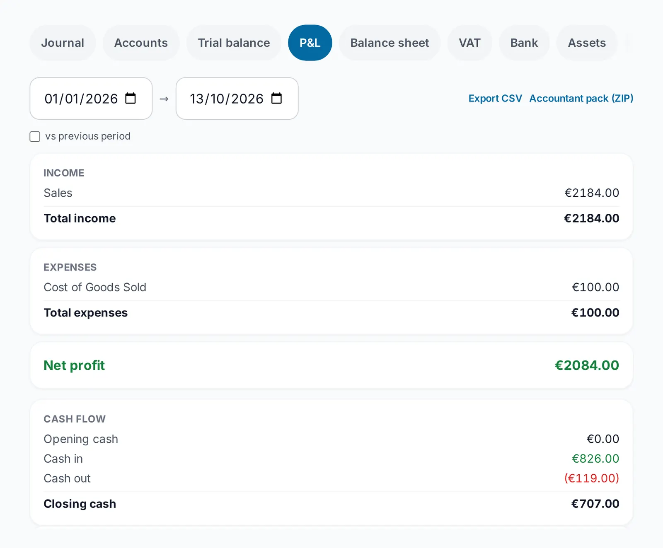Click the end date field 13/10/2026
The width and height of the screenshot is (663, 548).
[x=237, y=99]
